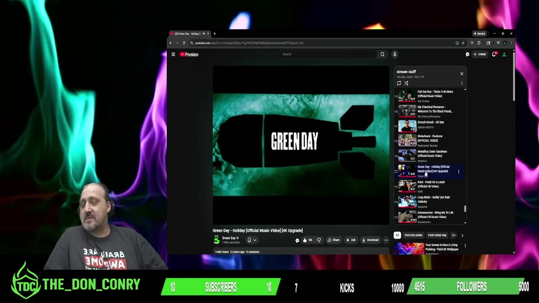
Task: Click the install app icon in address bar
Action: (457, 43)
